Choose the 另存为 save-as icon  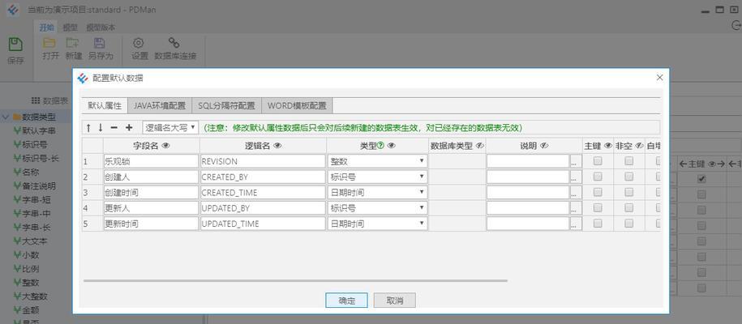[x=100, y=43]
